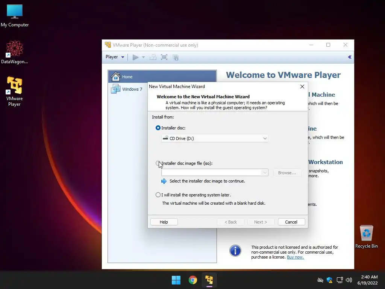Open the dropdown arrow beside Play button
Viewport: 385px width, 289px height.
pyautogui.click(x=143, y=57)
